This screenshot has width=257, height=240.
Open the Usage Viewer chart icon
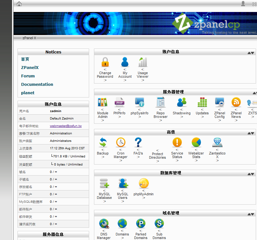click(143, 62)
